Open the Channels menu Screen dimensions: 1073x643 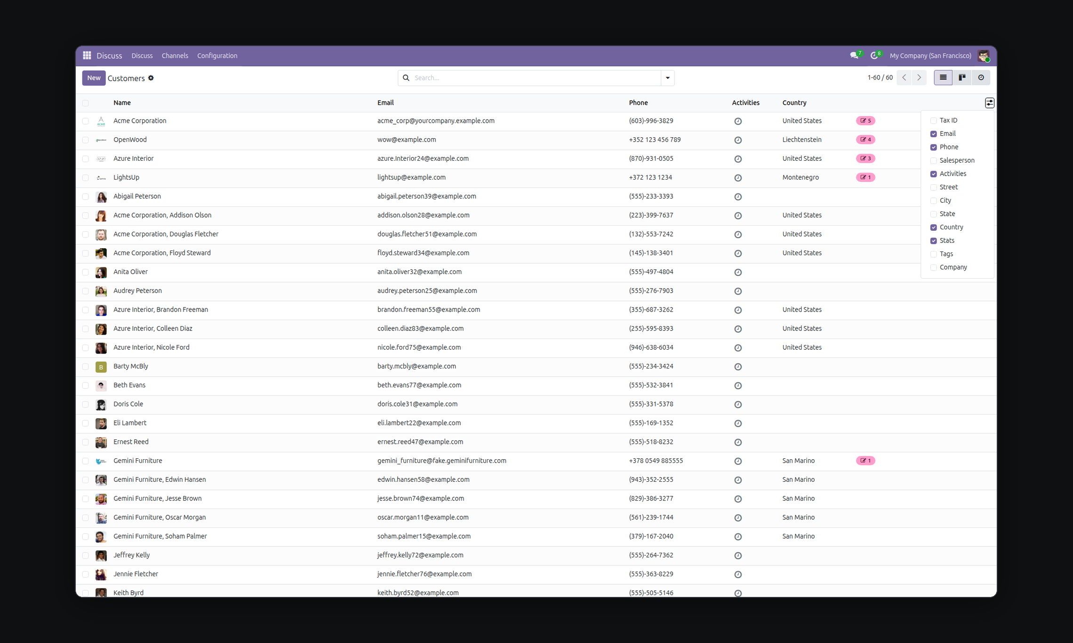click(175, 55)
